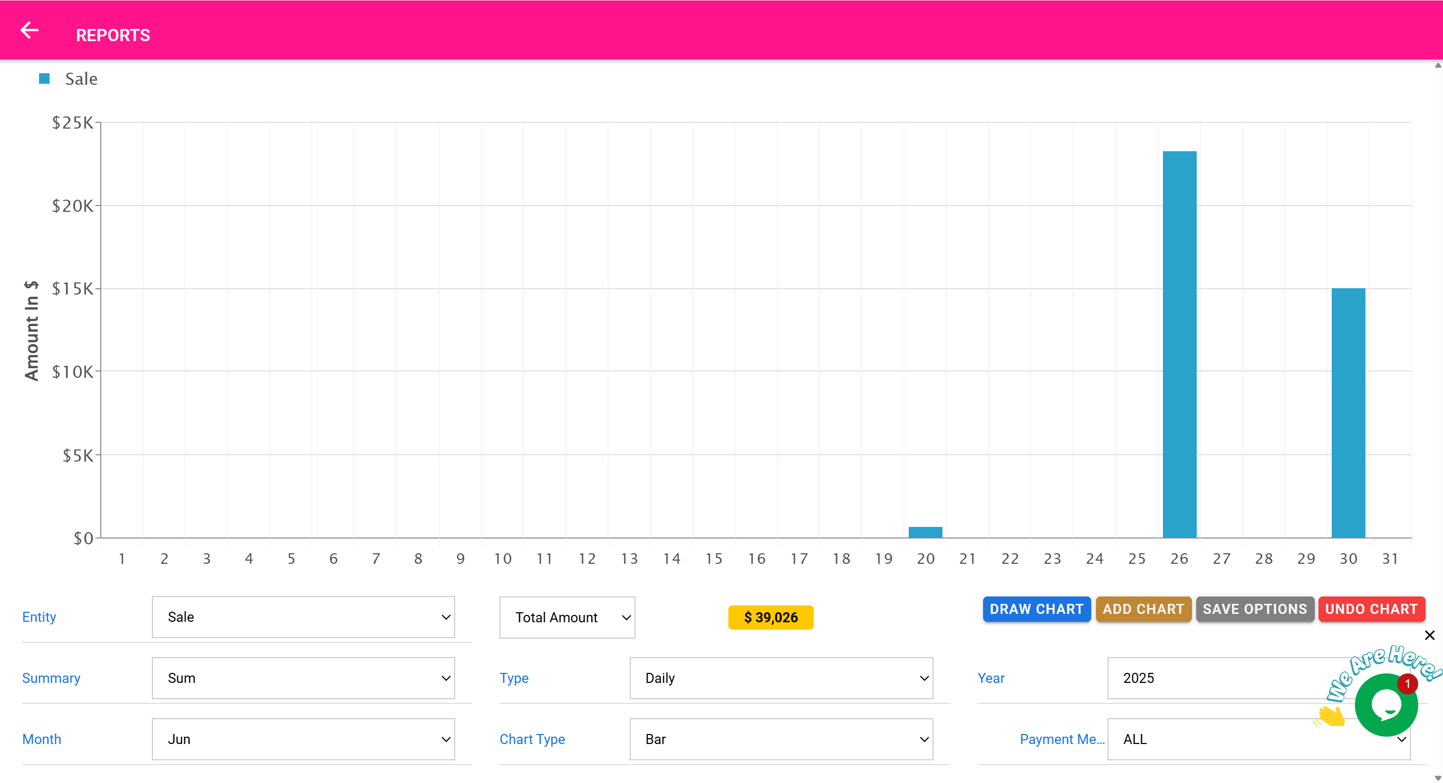
Task: Expand the Summary dropdown set to Sum
Action: click(303, 678)
